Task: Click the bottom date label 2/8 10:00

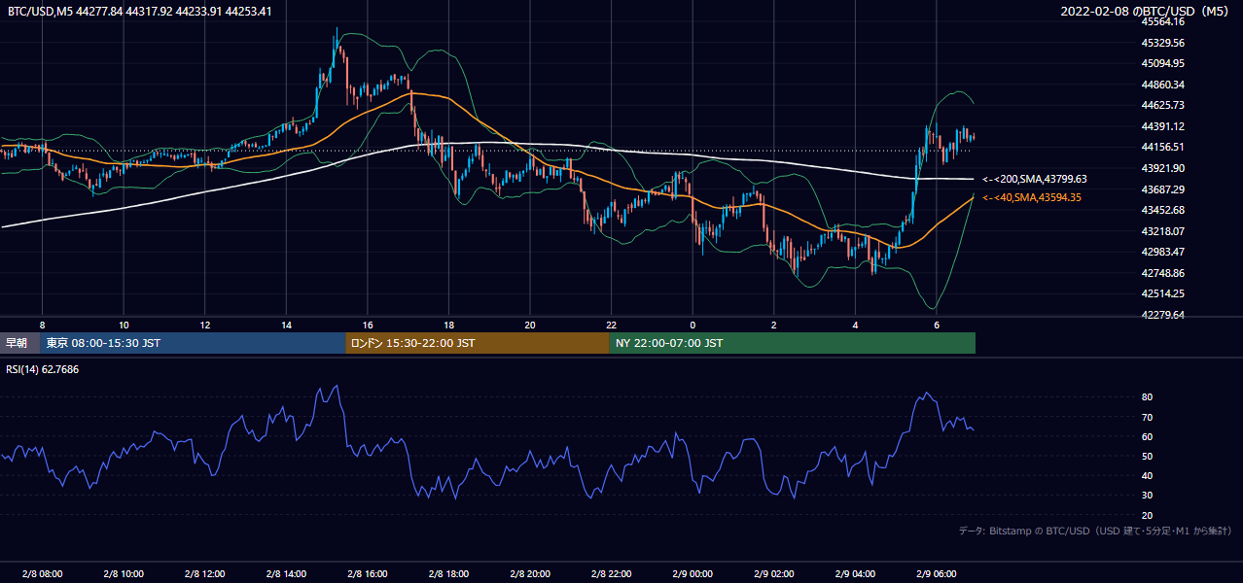Action: tap(124, 573)
